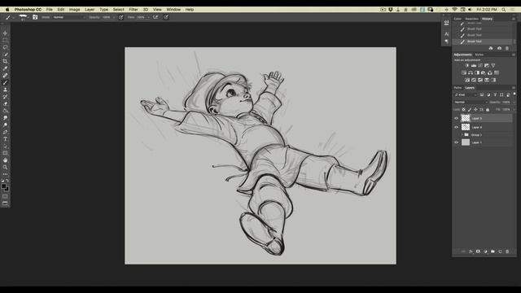
Task: Create new snapshot in History panel
Action: click(x=499, y=49)
